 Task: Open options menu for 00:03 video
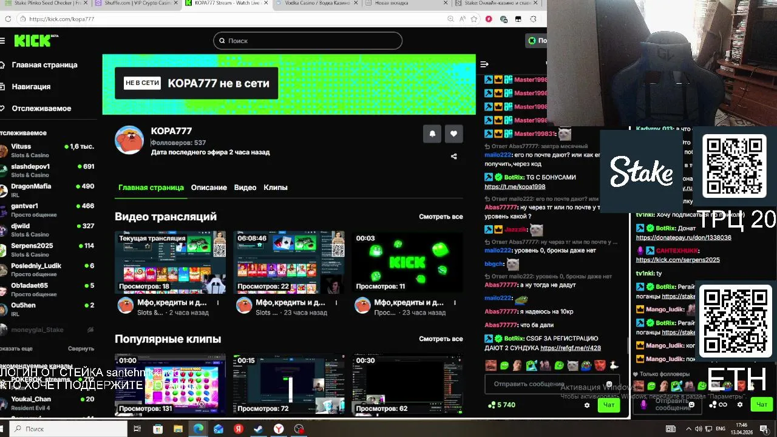click(x=455, y=302)
